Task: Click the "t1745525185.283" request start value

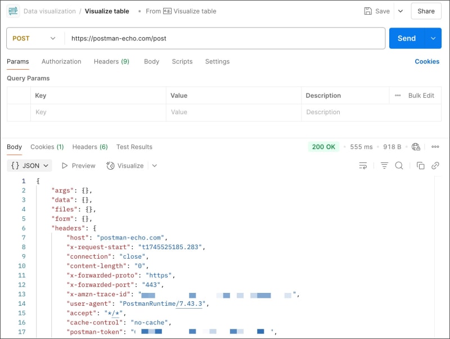Action: tap(170, 247)
